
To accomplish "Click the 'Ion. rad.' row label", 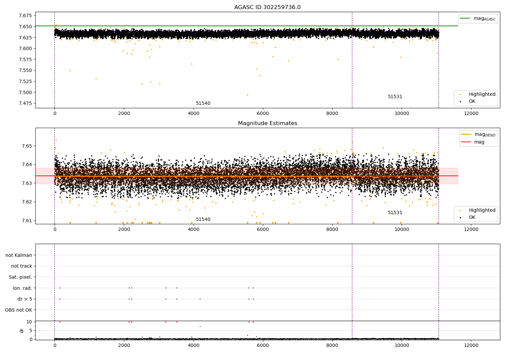I will click(x=23, y=288).
